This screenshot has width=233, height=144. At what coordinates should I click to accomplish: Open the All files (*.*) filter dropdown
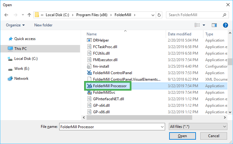(198, 127)
